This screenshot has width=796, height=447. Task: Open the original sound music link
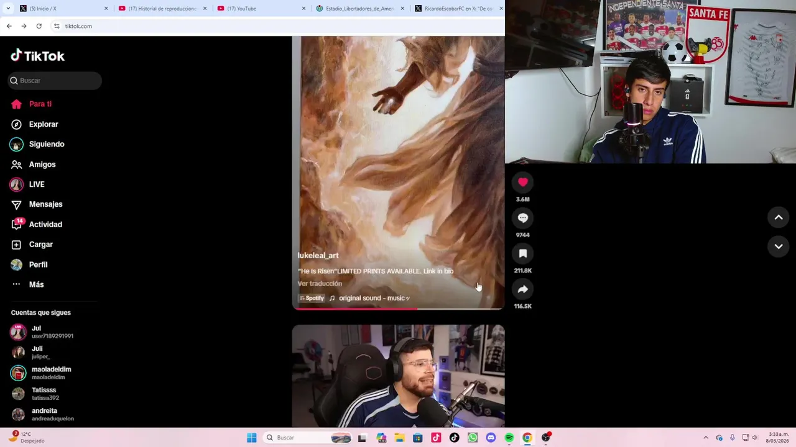tap(370, 298)
